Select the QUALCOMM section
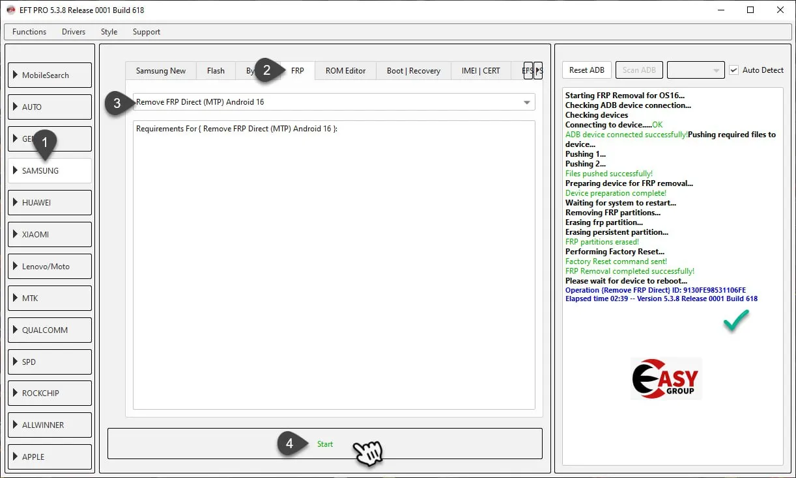This screenshot has height=478, width=796. [x=50, y=330]
